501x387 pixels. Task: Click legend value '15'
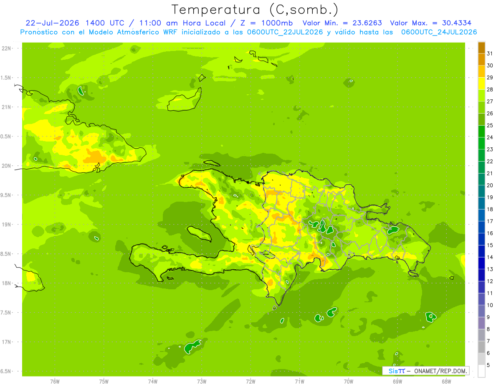pos(490,245)
